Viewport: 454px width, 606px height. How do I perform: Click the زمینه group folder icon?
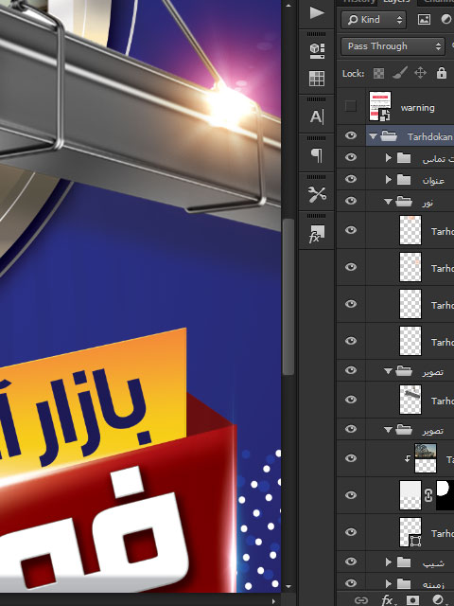[404, 583]
